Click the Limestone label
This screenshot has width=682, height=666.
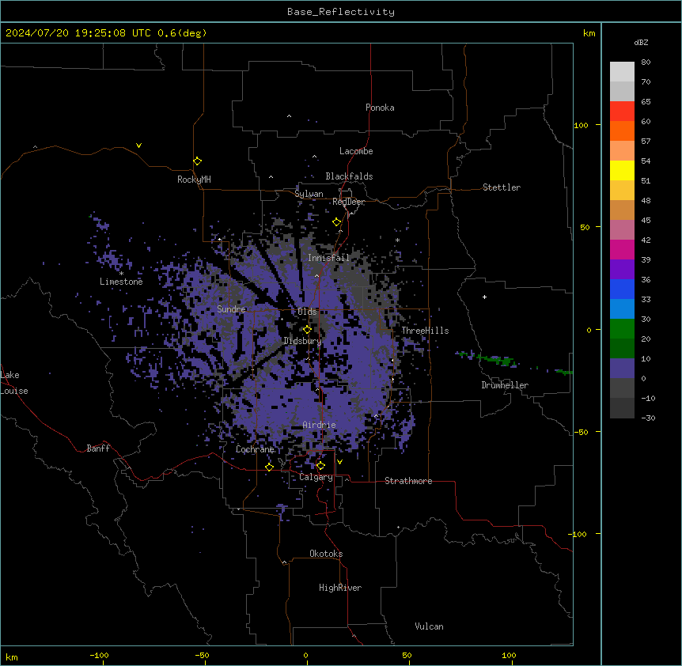pyautogui.click(x=121, y=282)
